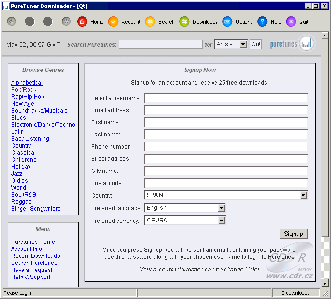This screenshot has height=299, width=331.
Task: Browse the World genre
Action: tap(19, 188)
